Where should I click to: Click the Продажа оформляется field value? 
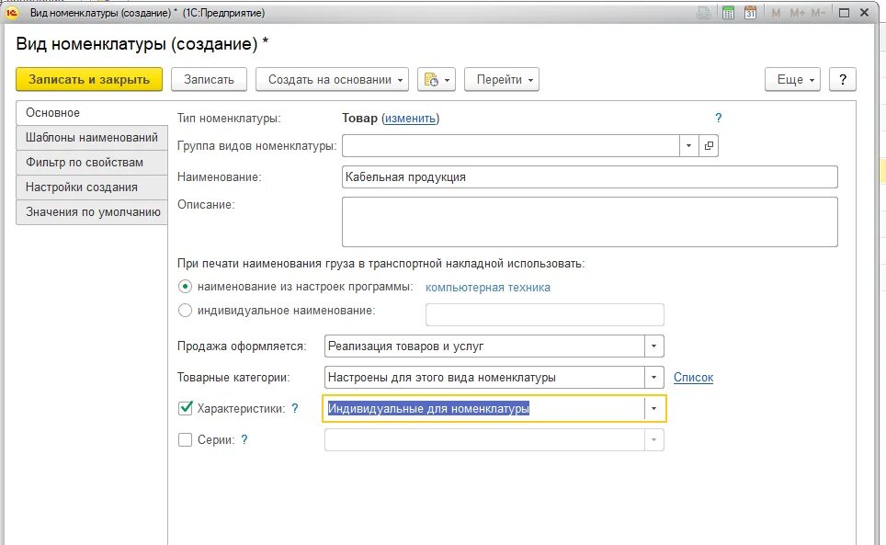click(484, 346)
